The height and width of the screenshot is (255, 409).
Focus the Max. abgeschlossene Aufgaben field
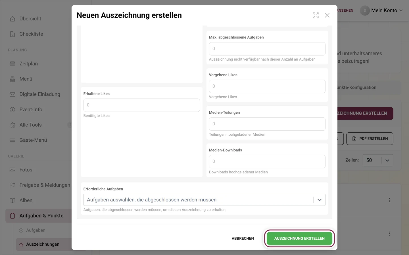pyautogui.click(x=267, y=49)
